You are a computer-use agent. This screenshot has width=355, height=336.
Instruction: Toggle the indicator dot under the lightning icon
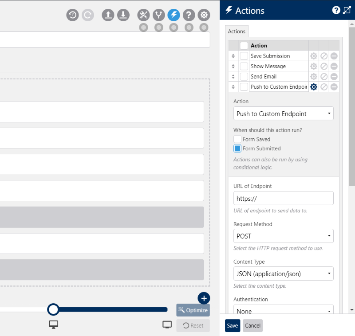(174, 27)
